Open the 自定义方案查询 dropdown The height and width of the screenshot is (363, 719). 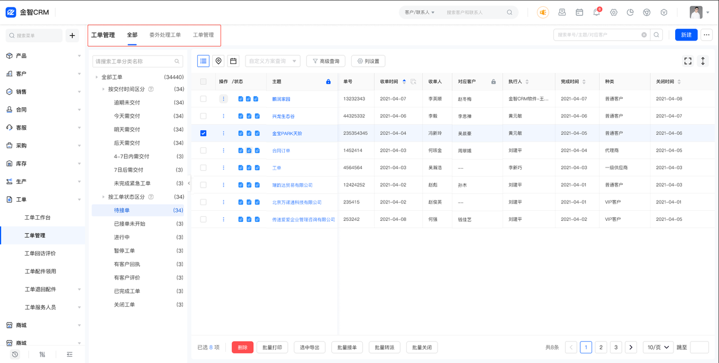point(272,61)
